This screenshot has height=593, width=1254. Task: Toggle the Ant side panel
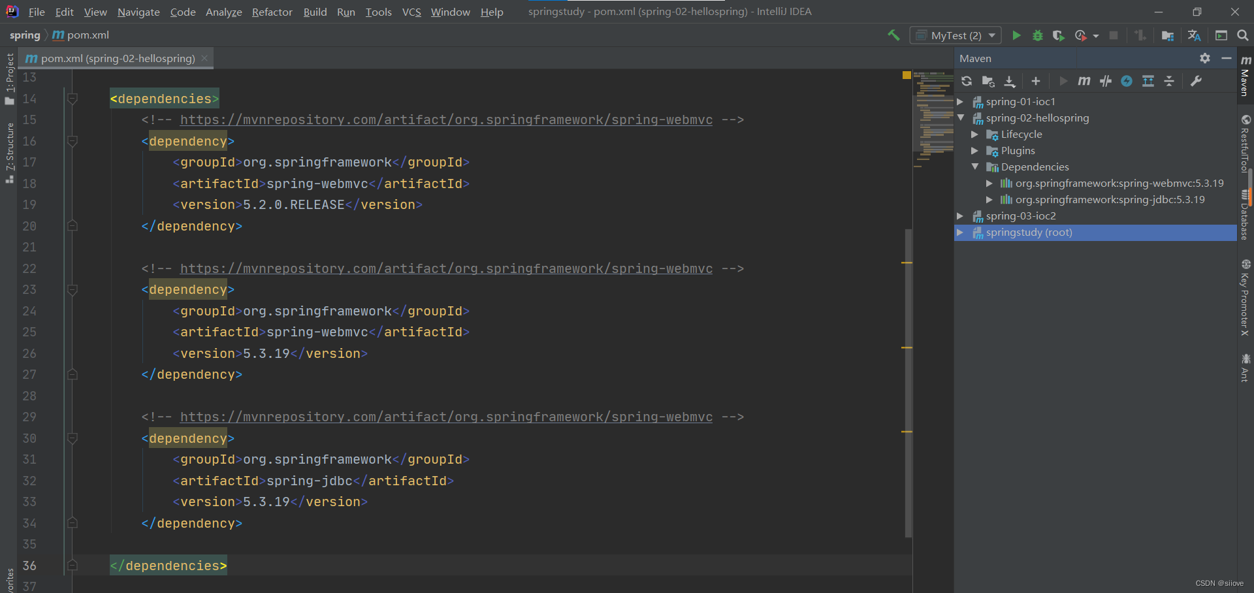tap(1246, 368)
